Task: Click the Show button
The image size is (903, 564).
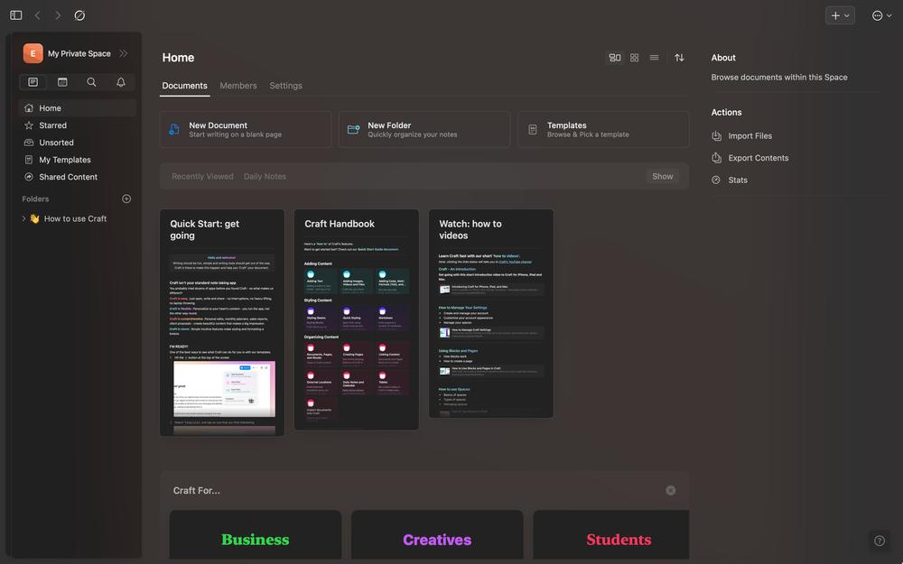Action: 662,177
